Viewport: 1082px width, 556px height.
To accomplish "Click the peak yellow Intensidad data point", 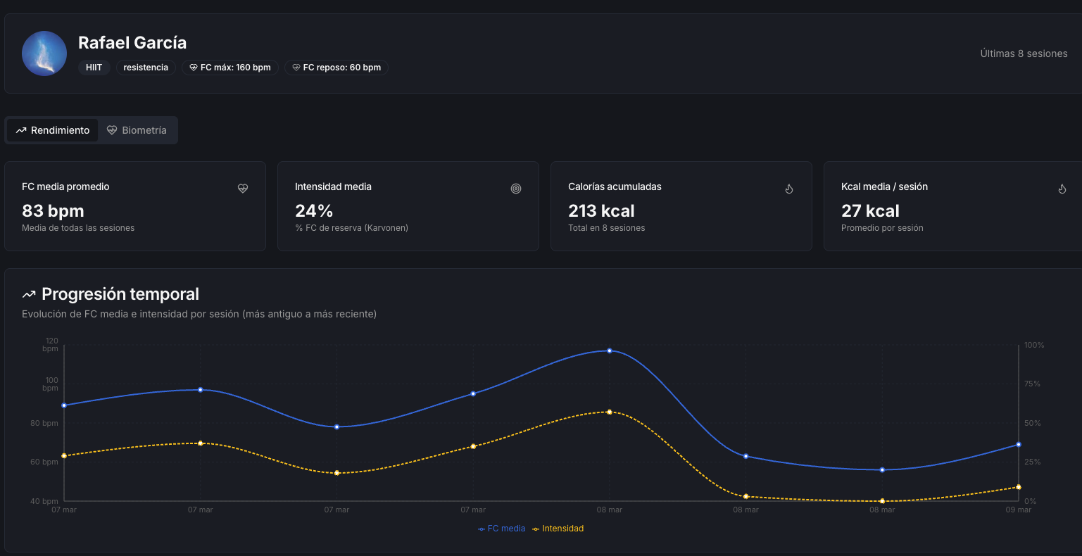I will point(610,412).
